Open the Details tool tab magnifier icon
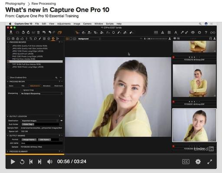Image resolution: width=222 pixels, height=173 pixels. [x=35, y=39]
